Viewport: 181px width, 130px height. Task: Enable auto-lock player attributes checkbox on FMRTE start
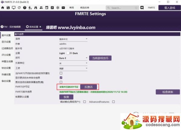[61, 73]
